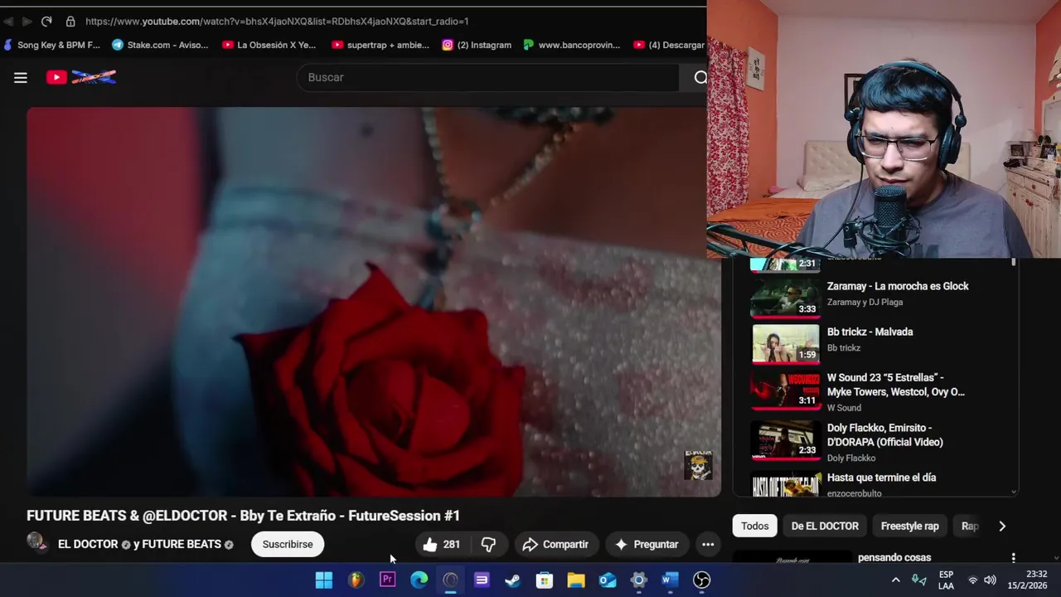The width and height of the screenshot is (1061, 597).
Task: Open (4) Descargar bookmark
Action: pos(669,45)
